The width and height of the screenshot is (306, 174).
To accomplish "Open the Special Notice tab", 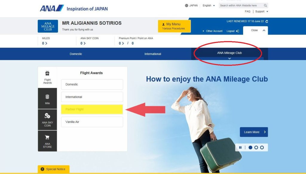I will pyautogui.click(x=54, y=169).
